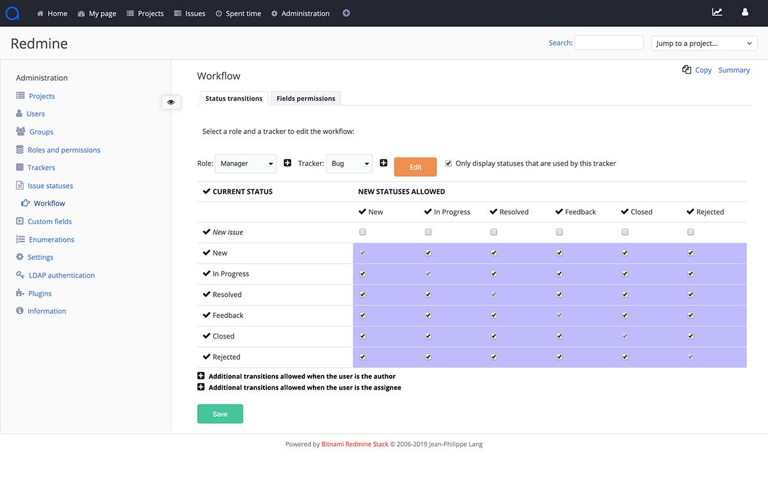This screenshot has height=480, width=768.
Task: Open the Bitnami Redmine Stack link
Action: click(x=355, y=444)
